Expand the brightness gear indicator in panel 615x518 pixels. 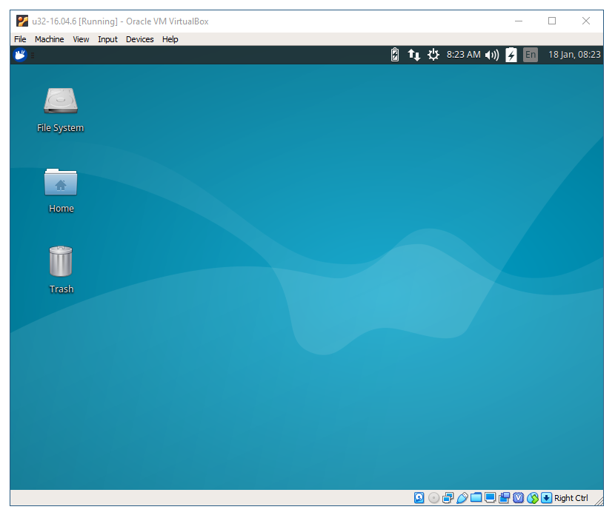click(433, 55)
